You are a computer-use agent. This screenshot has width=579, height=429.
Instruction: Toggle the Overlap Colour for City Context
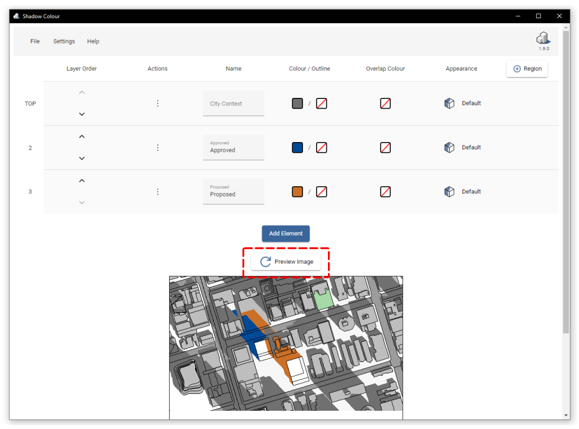(x=385, y=103)
